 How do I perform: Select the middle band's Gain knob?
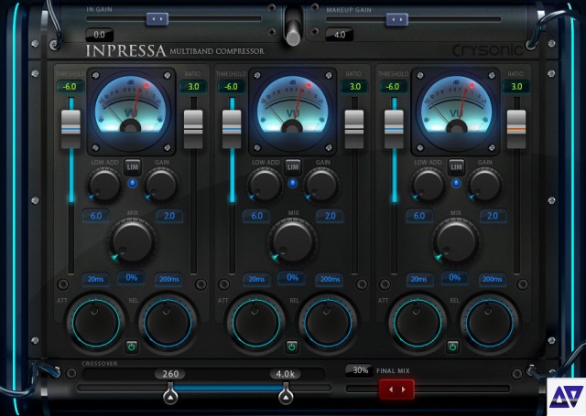tap(320, 186)
